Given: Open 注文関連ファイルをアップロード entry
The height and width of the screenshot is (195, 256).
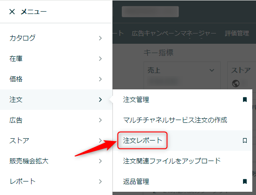Looking at the screenshot, I should 172,161.
